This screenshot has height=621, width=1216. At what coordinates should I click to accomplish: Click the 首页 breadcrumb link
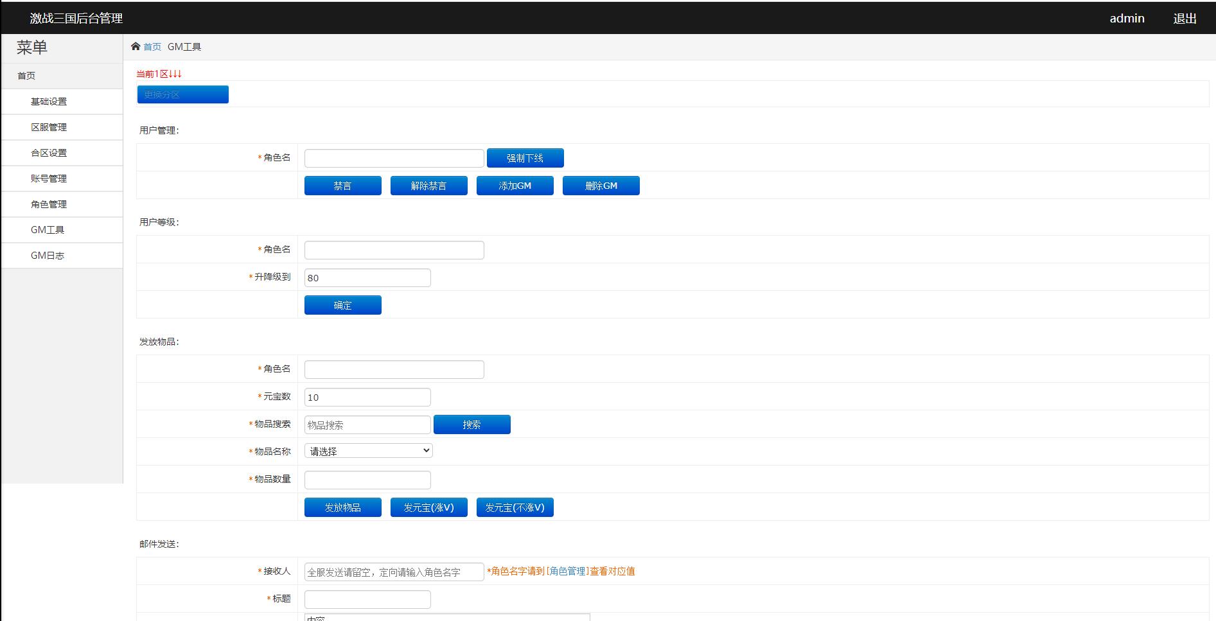point(152,46)
